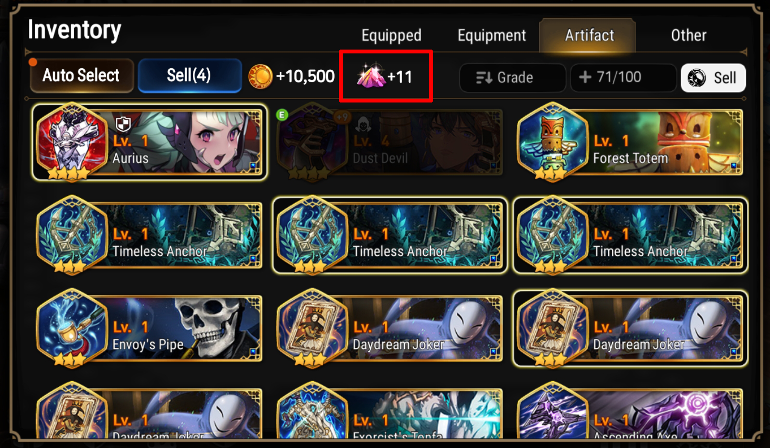Open the Grade sort dropdown

point(513,77)
